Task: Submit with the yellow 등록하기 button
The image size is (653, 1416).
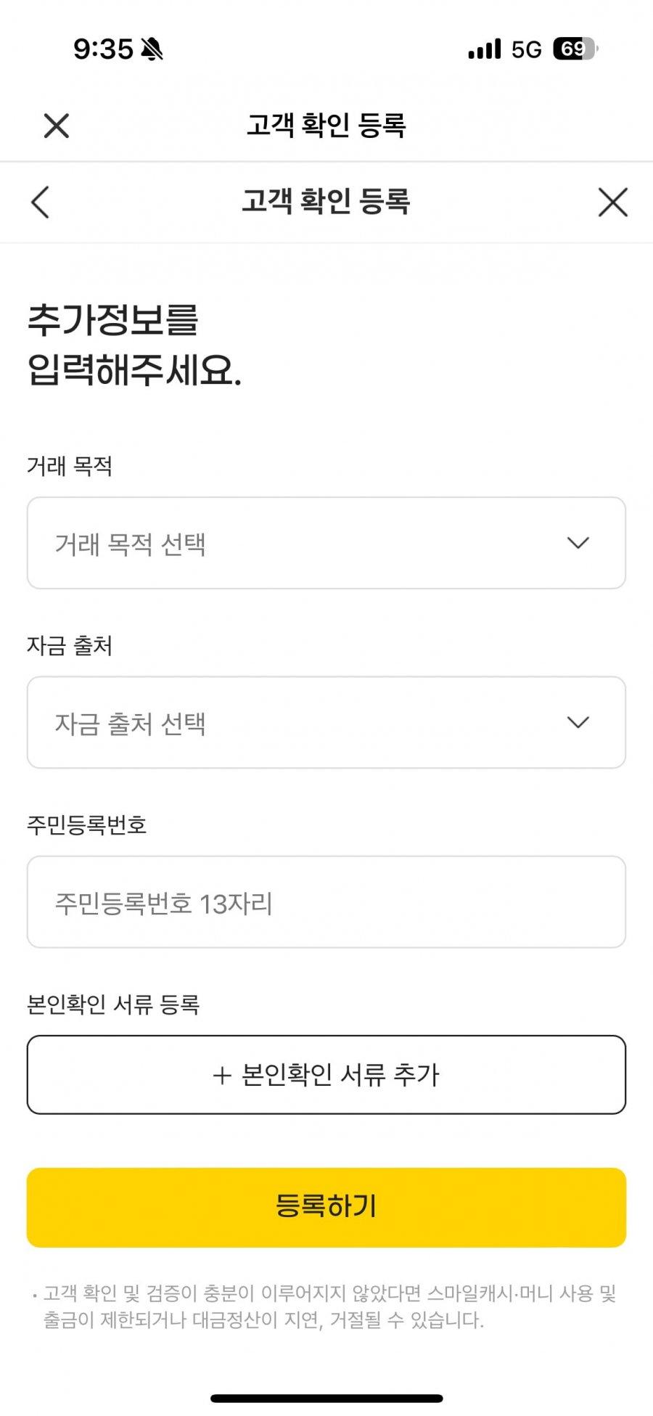Action: coord(326,1207)
